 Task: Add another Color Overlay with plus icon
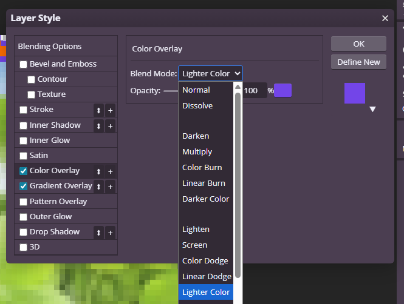tap(110, 171)
